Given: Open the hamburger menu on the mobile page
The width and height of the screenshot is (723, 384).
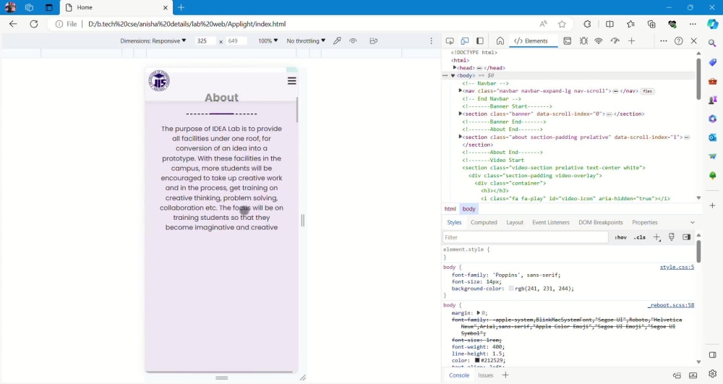Looking at the screenshot, I should pos(291,81).
